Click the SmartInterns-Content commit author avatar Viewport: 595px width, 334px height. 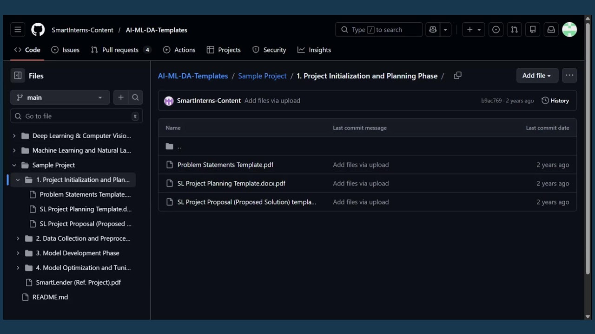(169, 101)
